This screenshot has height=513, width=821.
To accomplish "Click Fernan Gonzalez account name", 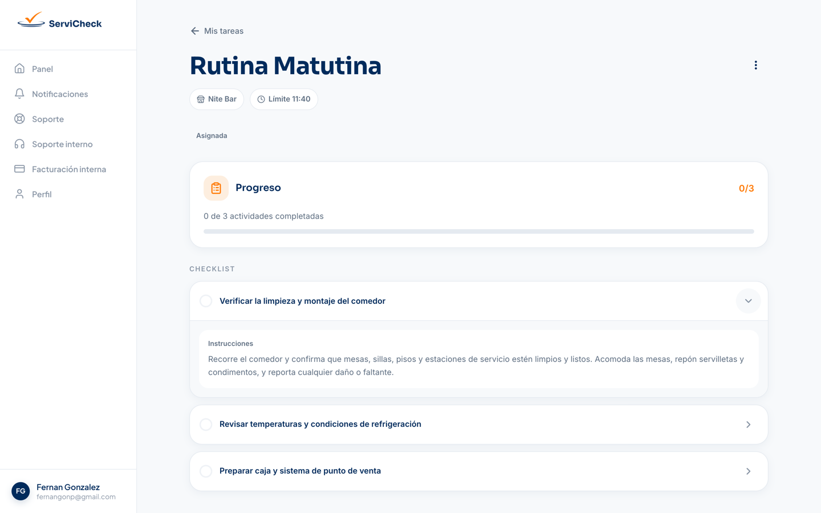I will (68, 487).
